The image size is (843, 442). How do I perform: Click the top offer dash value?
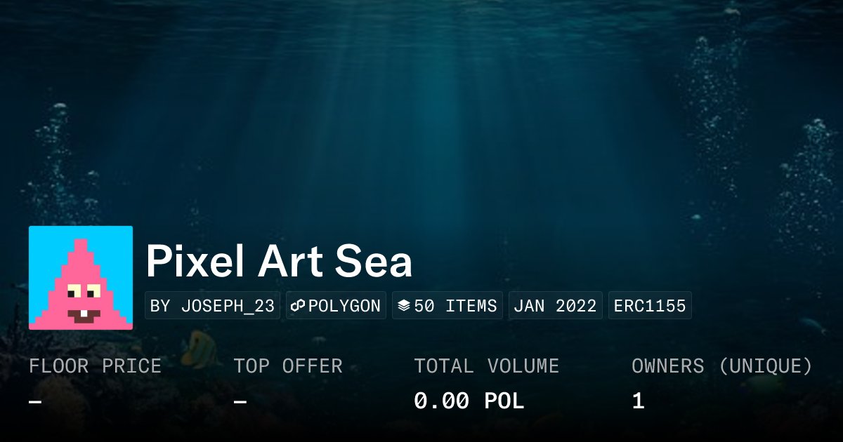(240, 401)
